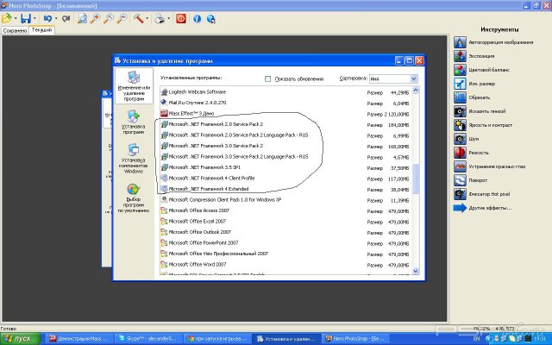Click the zoom in magnifier icon
This screenshot has width=552, height=345.
(95, 17)
